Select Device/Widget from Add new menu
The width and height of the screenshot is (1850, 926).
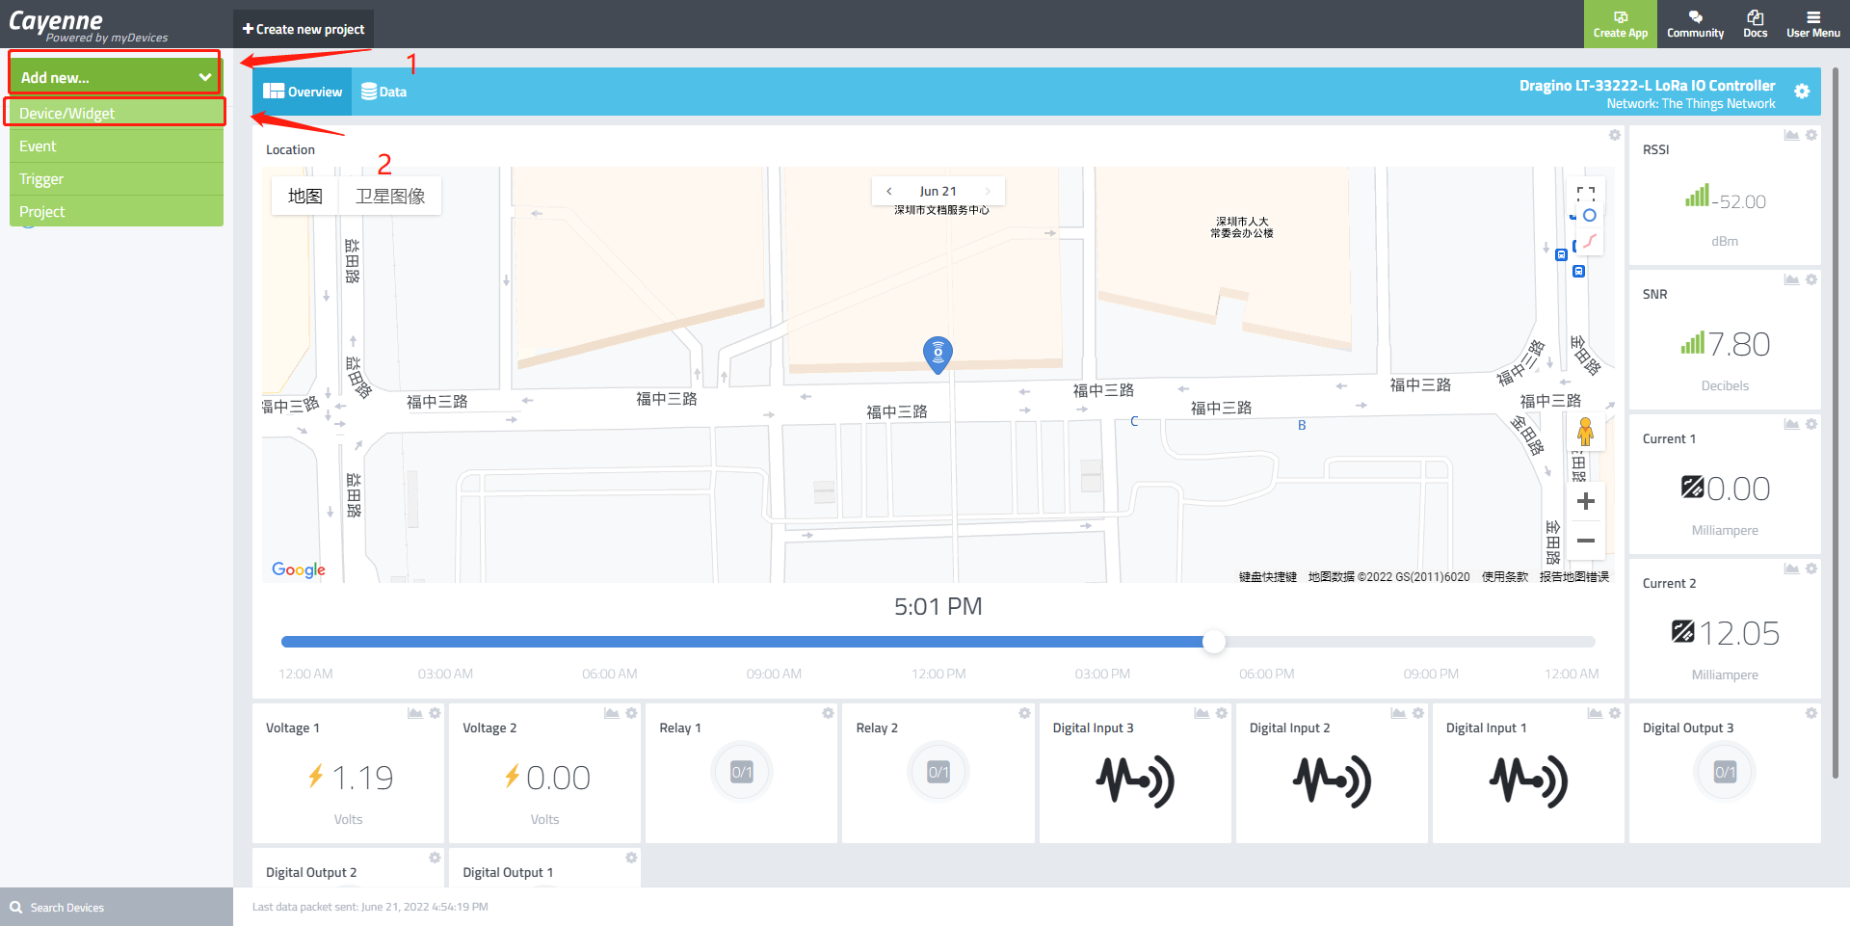pyautogui.click(x=116, y=113)
